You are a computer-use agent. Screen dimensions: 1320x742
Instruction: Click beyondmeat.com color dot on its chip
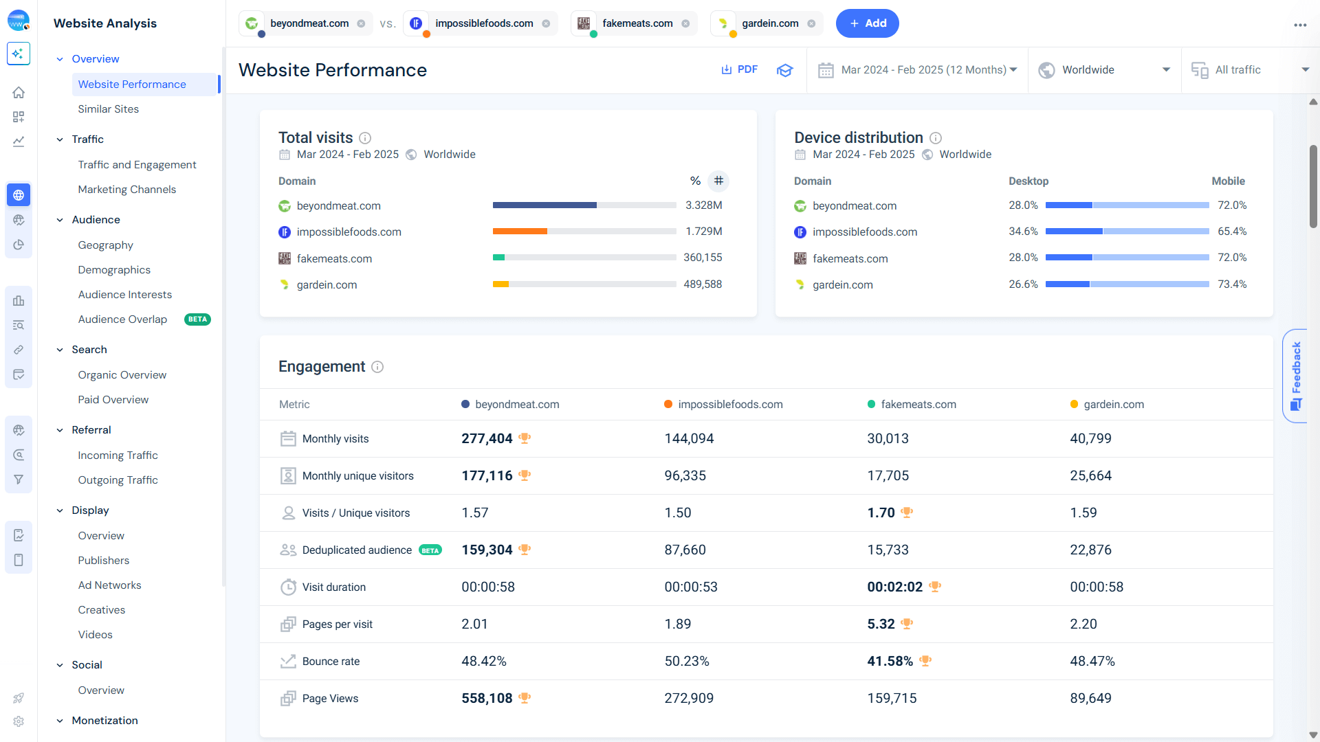pyautogui.click(x=261, y=34)
